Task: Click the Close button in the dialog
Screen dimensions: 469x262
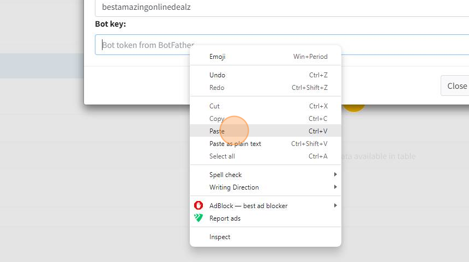Action: pos(455,86)
